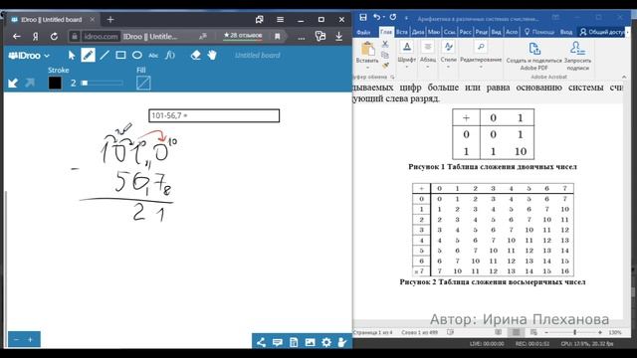
Task: Choose the rectangle shape tool
Action: [120, 56]
